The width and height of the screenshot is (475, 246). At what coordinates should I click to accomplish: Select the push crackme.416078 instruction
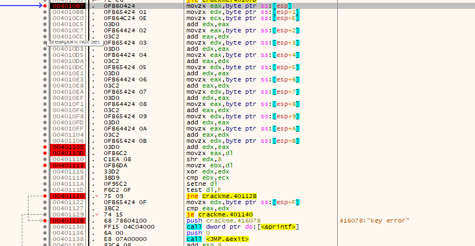(x=223, y=220)
